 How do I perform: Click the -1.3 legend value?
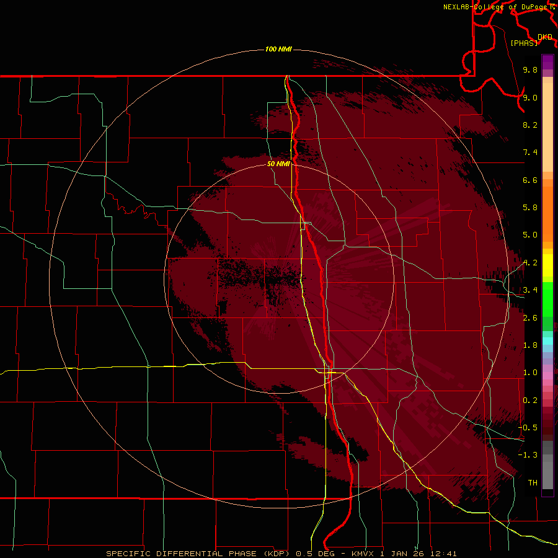pyautogui.click(x=528, y=455)
